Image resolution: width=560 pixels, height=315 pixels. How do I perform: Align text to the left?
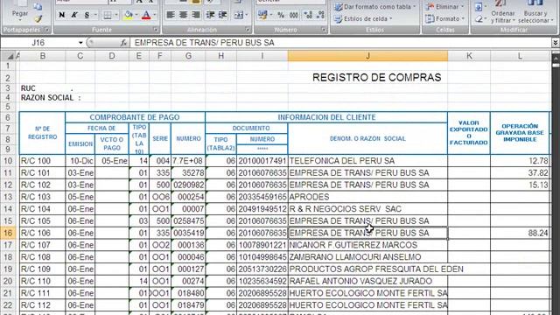(171, 15)
